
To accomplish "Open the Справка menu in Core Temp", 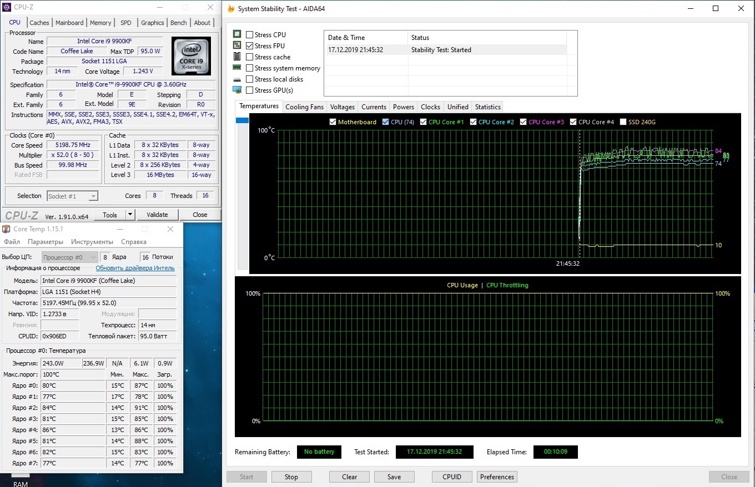I will click(134, 242).
